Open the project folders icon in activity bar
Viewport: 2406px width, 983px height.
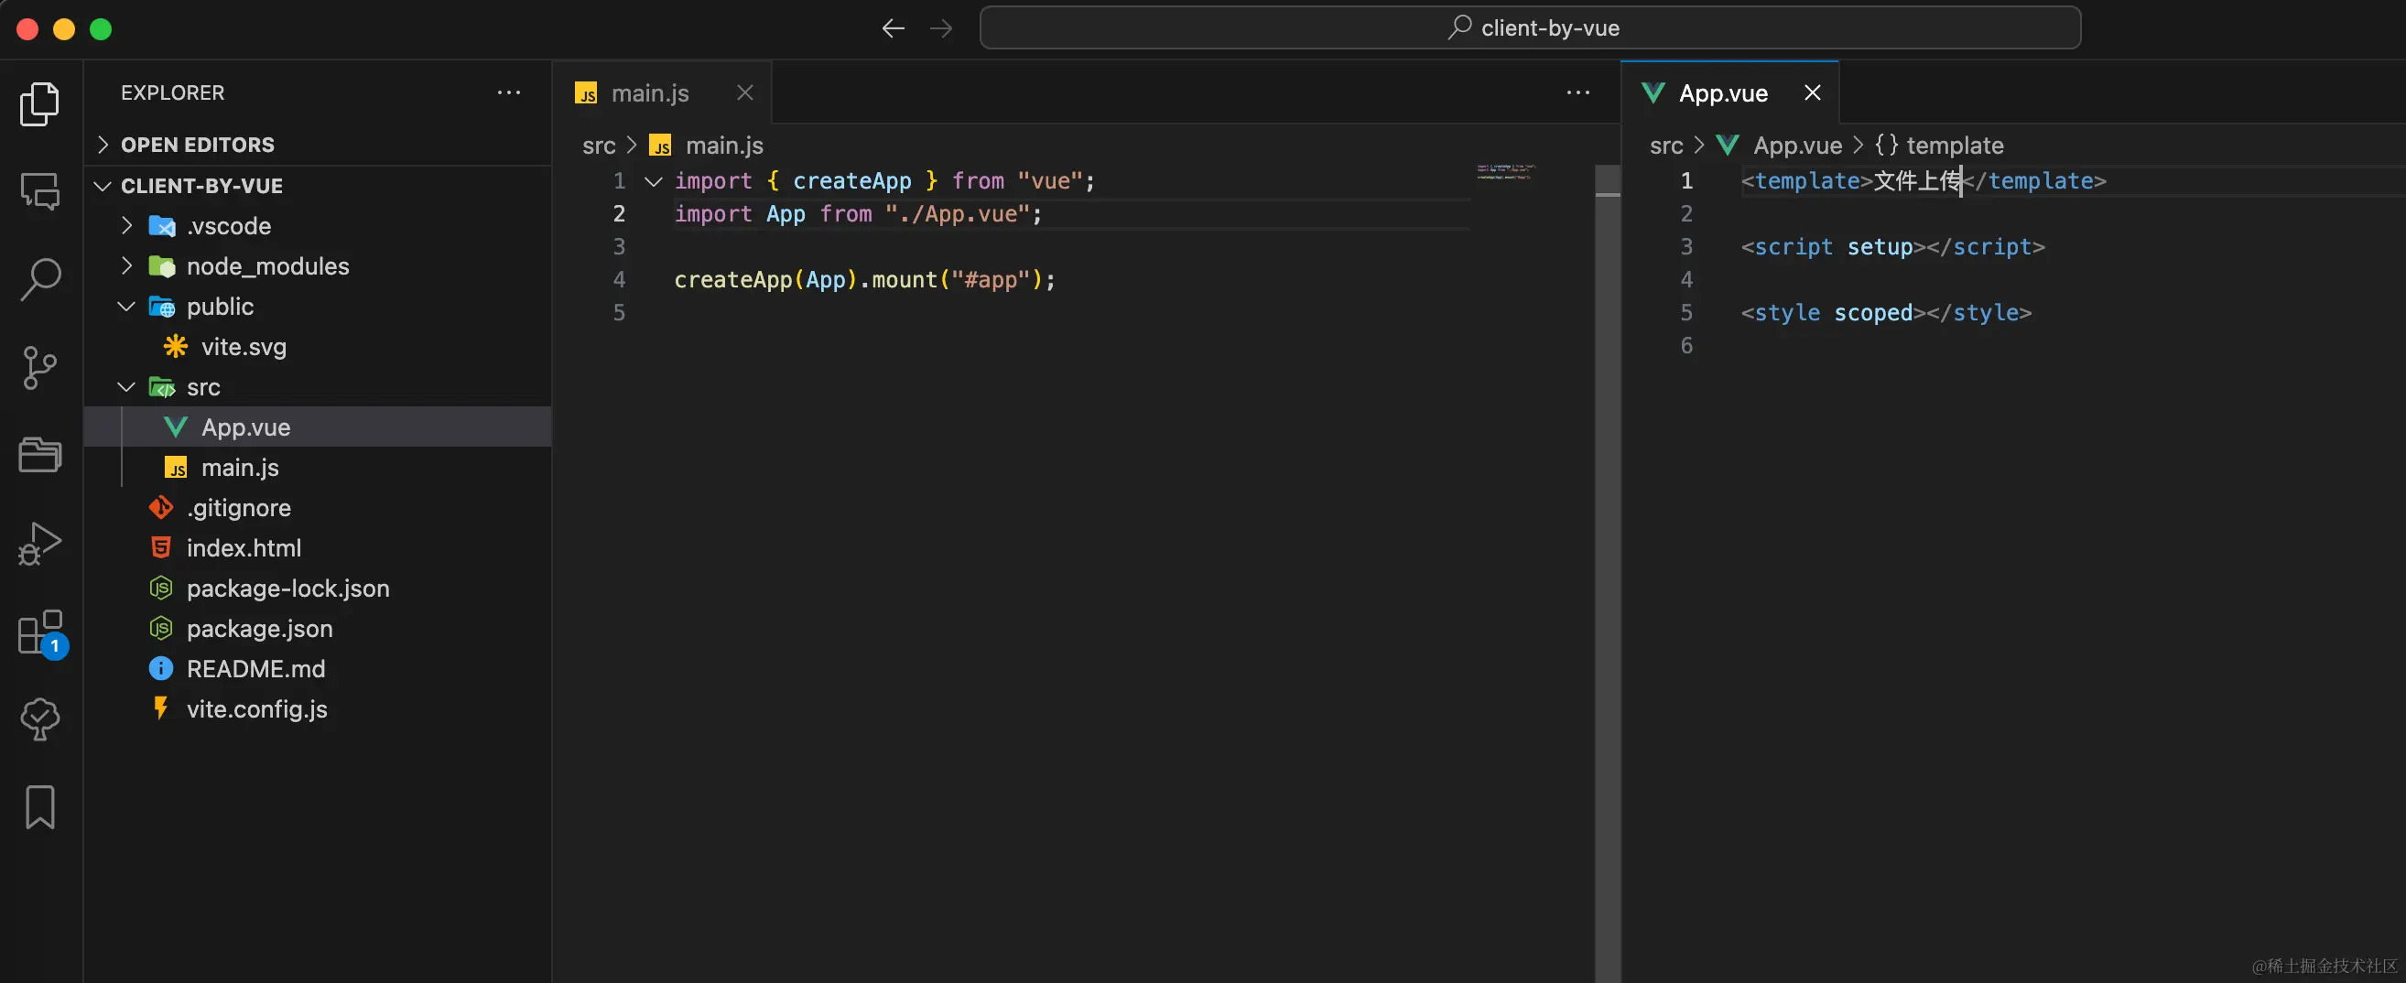[x=40, y=455]
